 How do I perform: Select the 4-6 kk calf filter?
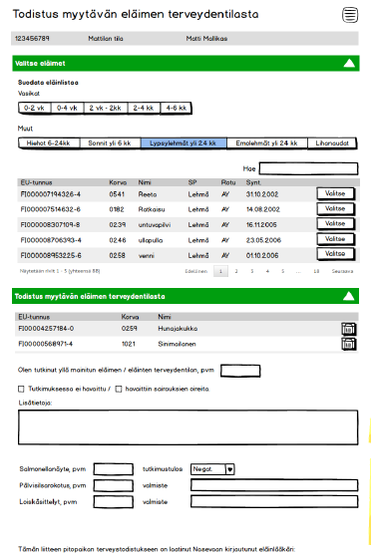click(177, 108)
